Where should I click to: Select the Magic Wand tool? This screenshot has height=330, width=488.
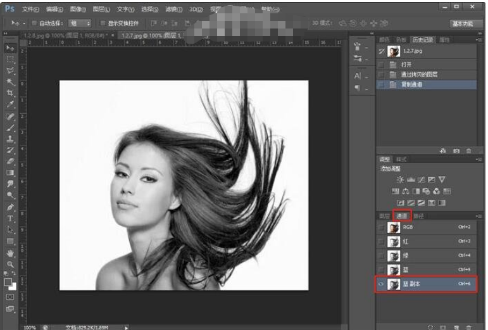[10, 82]
